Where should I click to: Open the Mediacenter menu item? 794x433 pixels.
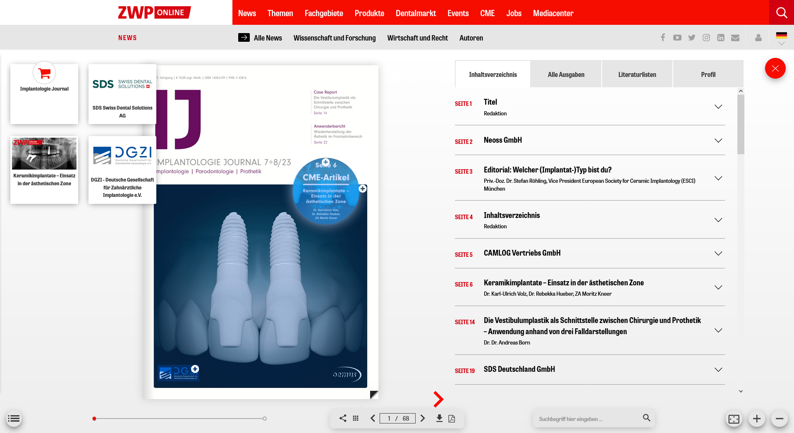coord(553,13)
